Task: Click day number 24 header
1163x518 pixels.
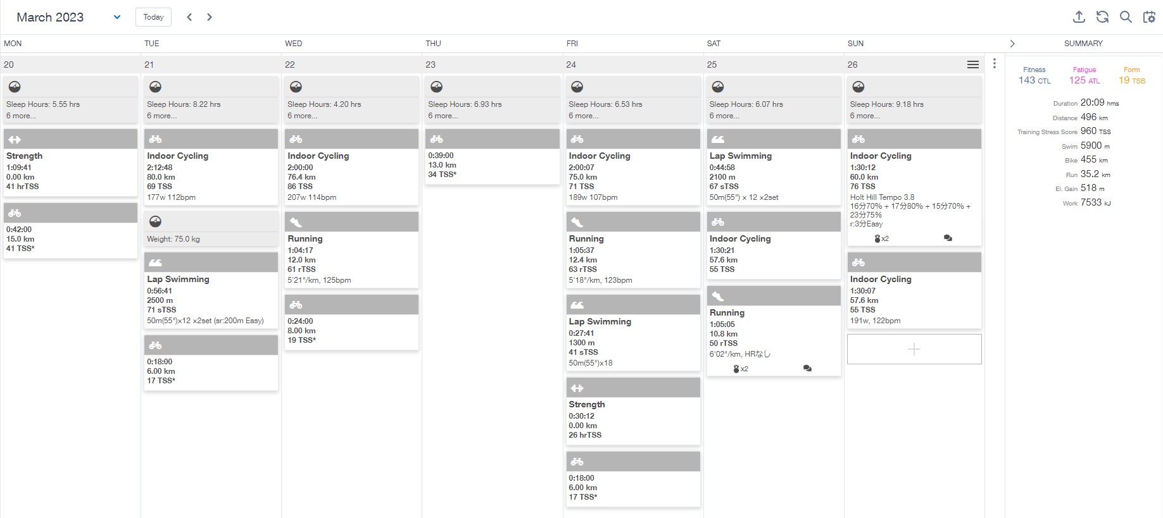Action: pyautogui.click(x=571, y=65)
